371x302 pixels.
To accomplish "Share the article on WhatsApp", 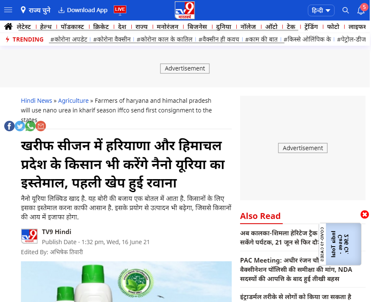I will pos(30,126).
